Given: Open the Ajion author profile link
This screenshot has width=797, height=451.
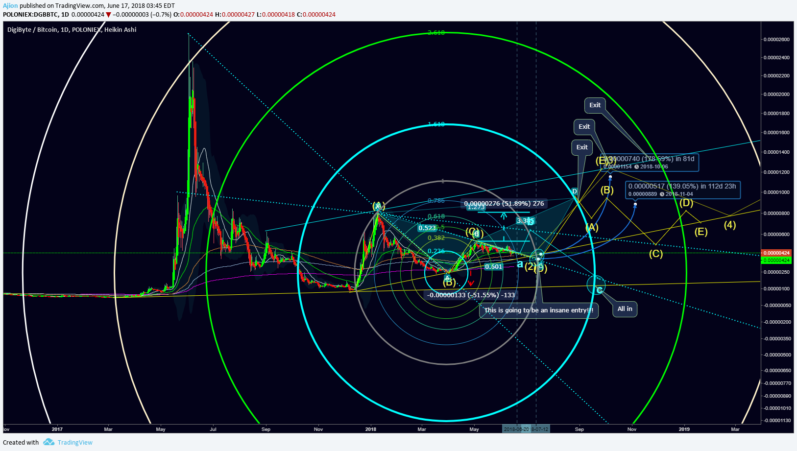Looking at the screenshot, I should (x=10, y=6).
